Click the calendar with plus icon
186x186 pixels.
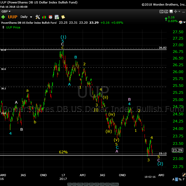[57, 17]
